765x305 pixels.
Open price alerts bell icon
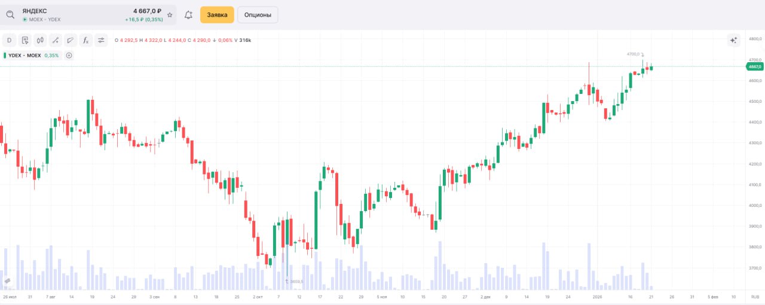188,15
